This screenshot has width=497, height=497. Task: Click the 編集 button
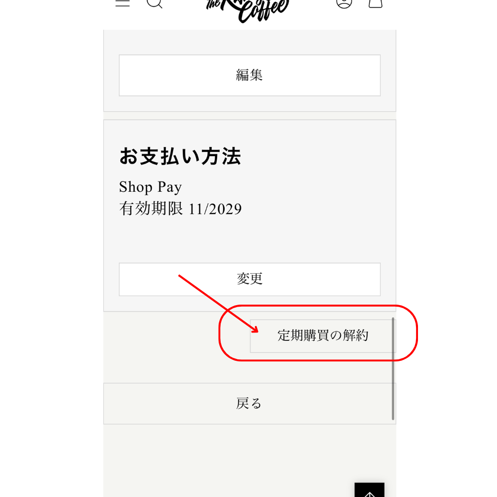250,76
